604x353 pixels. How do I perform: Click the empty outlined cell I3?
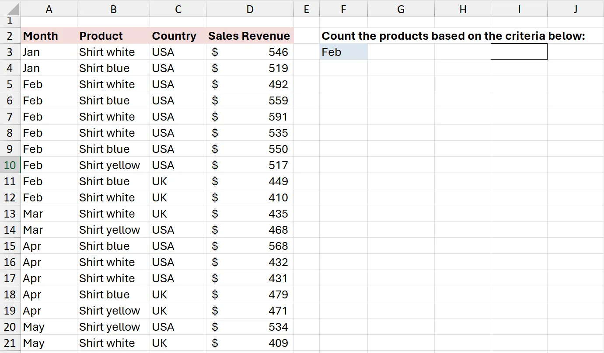point(519,52)
